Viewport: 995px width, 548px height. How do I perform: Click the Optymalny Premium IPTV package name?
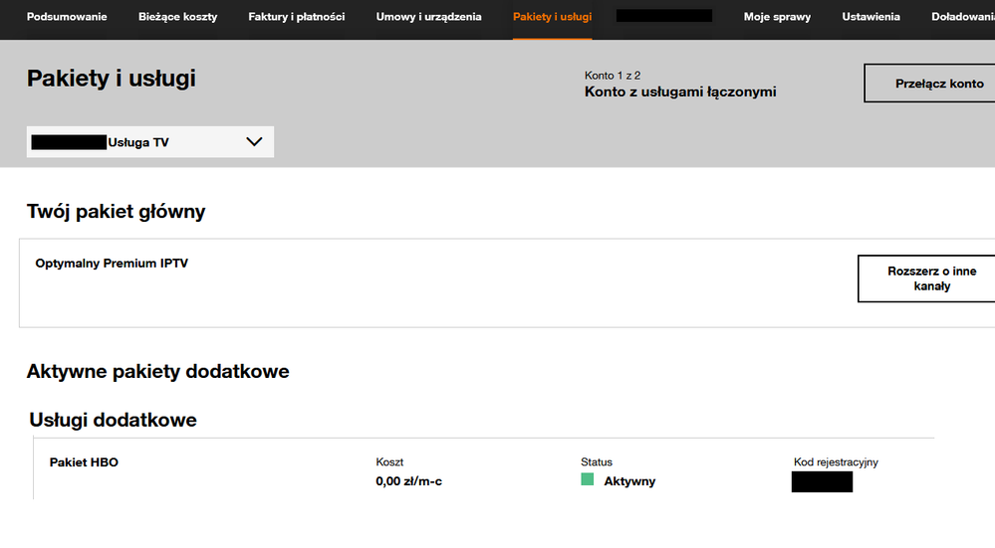[112, 264]
